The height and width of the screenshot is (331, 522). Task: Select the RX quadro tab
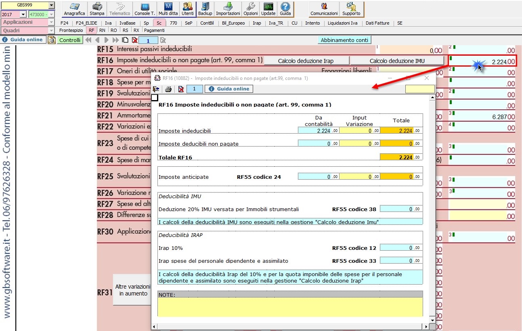pyautogui.click(x=136, y=30)
